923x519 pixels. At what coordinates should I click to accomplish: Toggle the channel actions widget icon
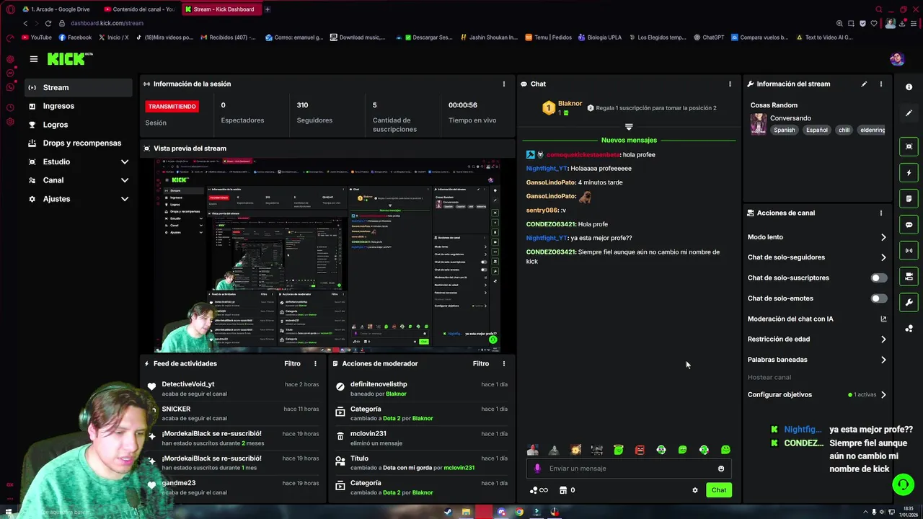pos(909,277)
